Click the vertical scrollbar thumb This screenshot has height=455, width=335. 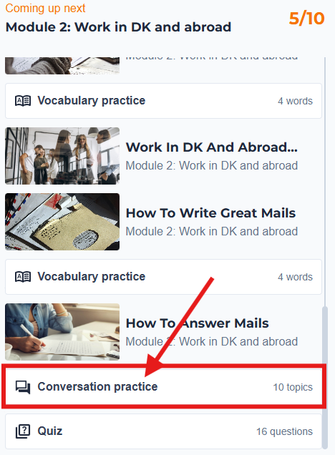coord(325,377)
